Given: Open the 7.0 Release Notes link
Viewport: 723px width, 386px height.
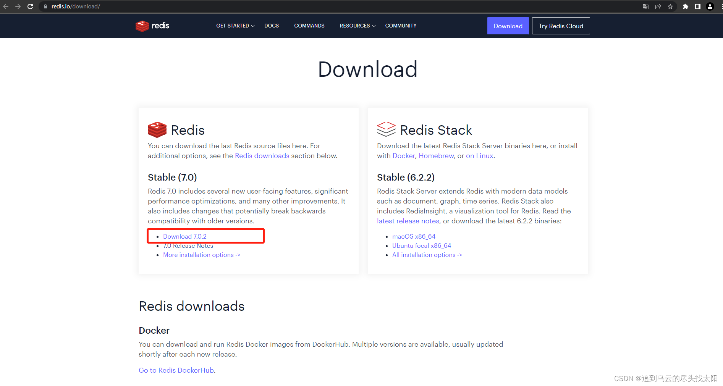Looking at the screenshot, I should coord(188,246).
